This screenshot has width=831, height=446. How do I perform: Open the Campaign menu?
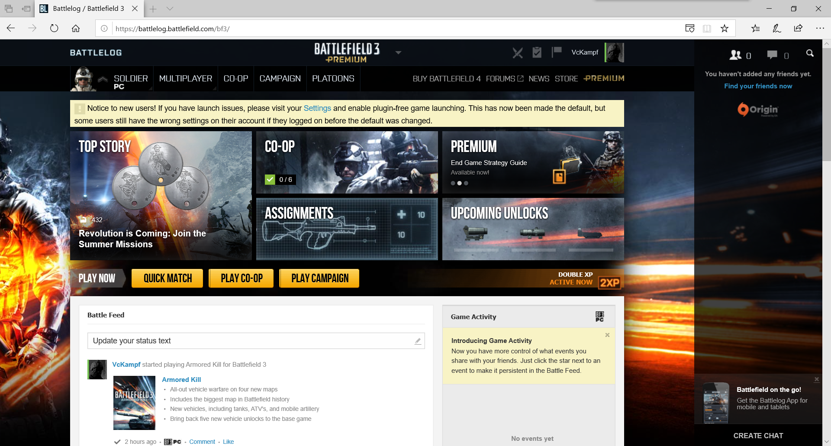(280, 78)
